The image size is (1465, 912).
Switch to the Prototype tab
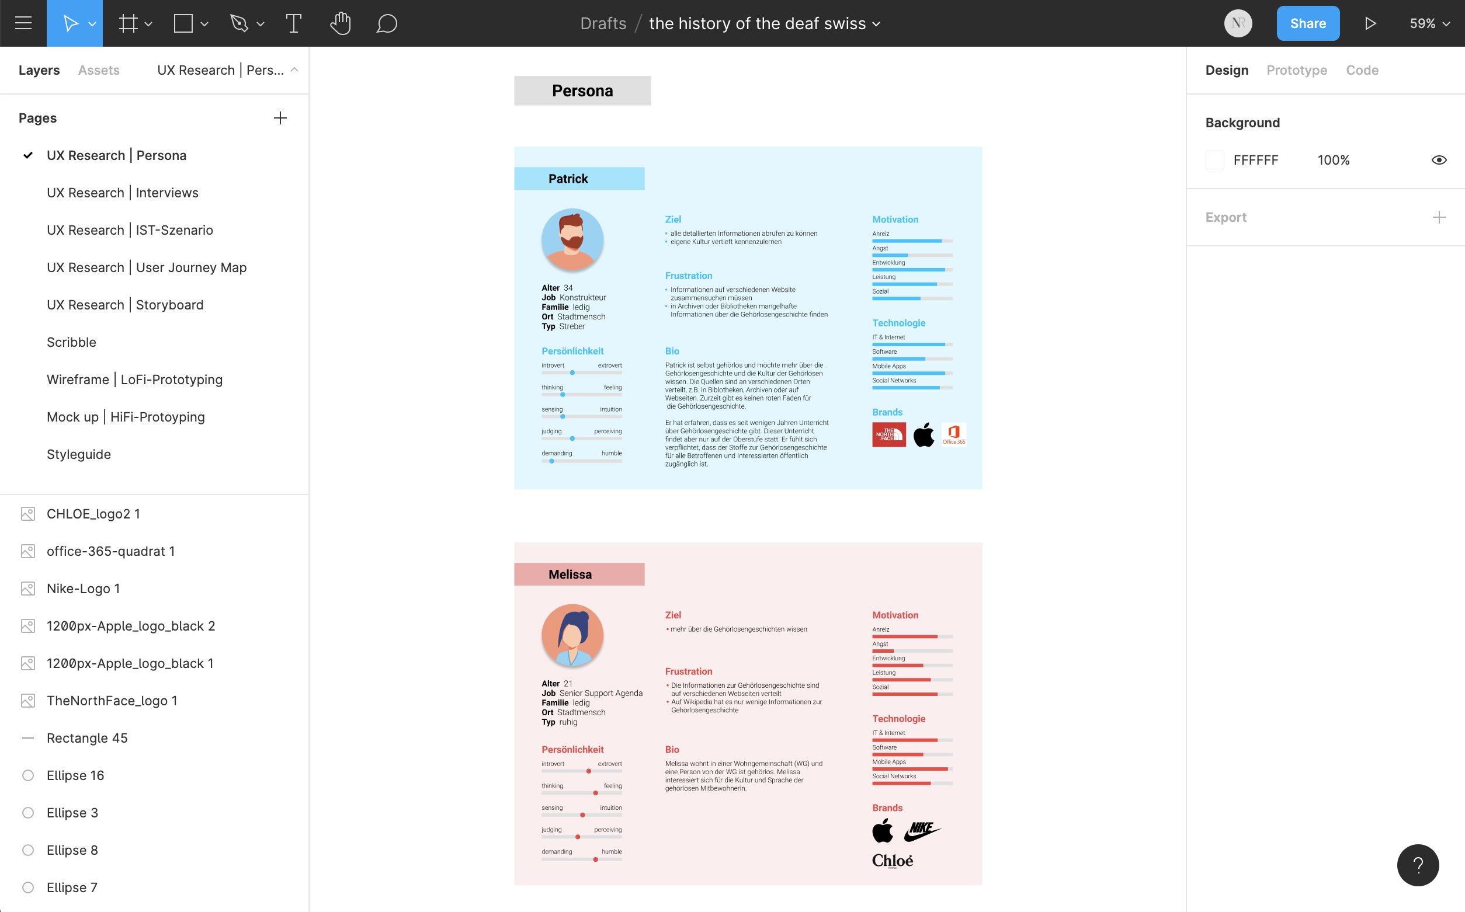point(1296,70)
